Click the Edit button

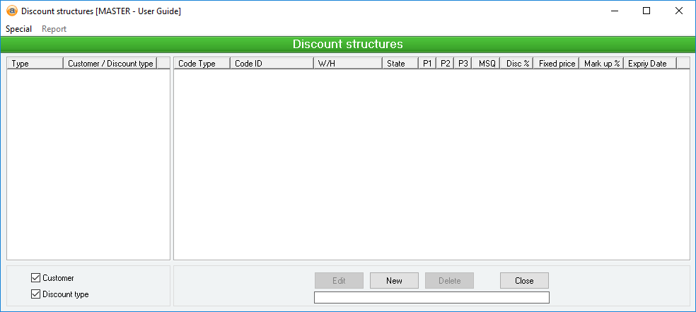point(339,281)
